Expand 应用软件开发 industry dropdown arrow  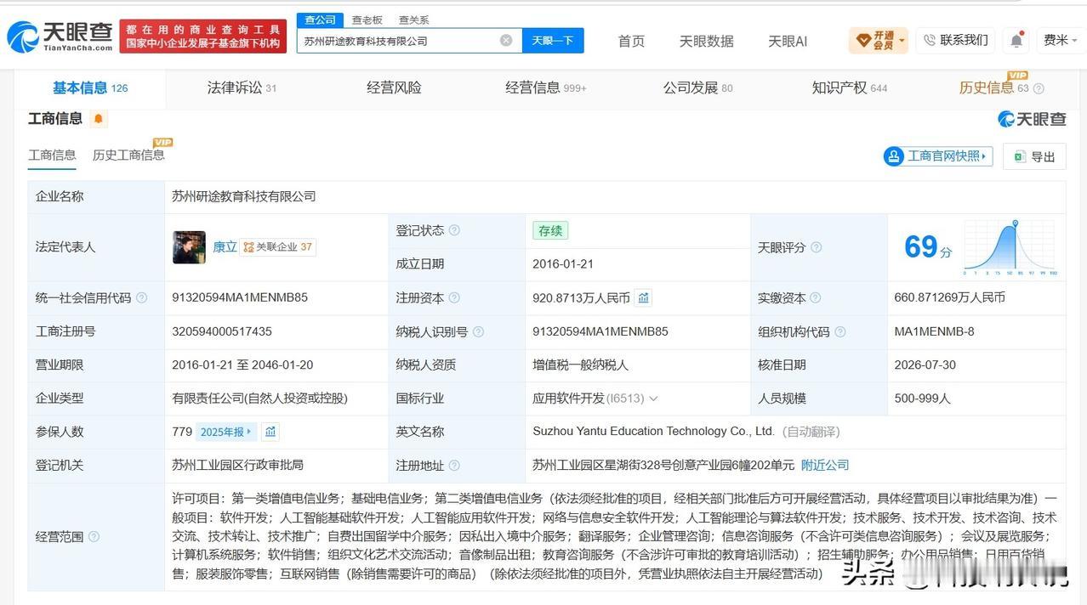point(653,399)
